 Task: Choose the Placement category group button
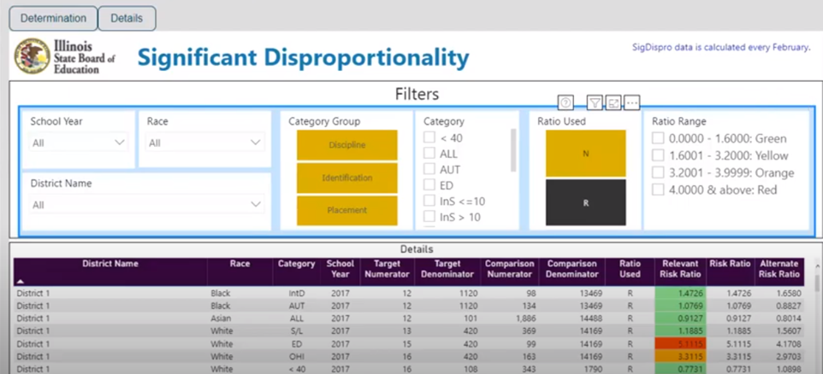pos(346,210)
